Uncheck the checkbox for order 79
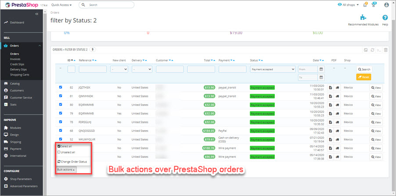 [x=60, y=113]
